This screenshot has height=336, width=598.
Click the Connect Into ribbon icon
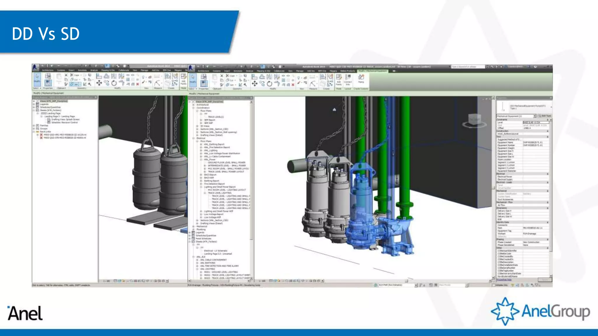(x=348, y=79)
